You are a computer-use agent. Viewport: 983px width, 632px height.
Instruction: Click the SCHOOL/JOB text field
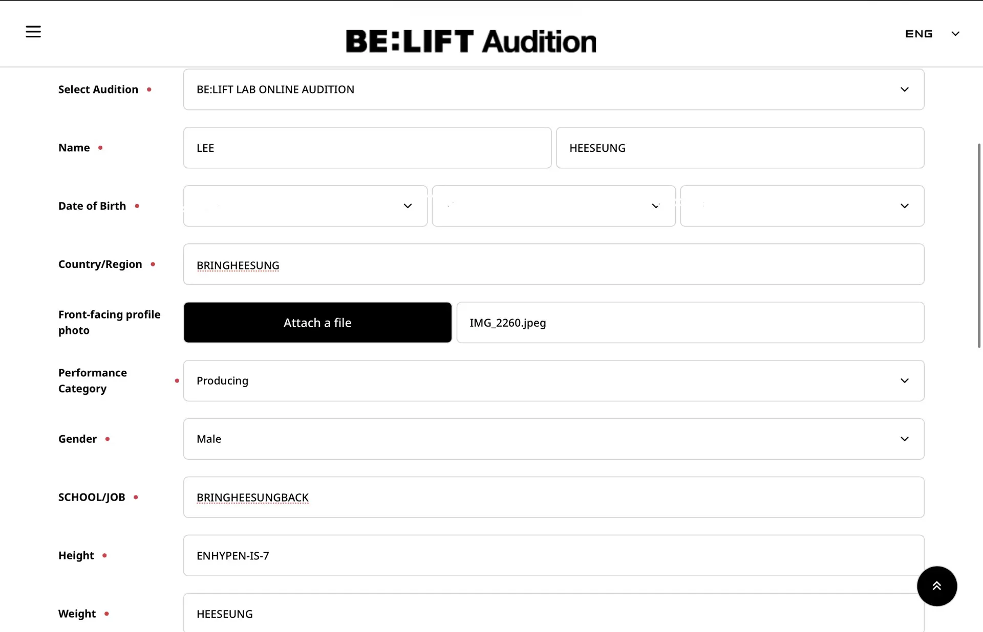coord(553,498)
